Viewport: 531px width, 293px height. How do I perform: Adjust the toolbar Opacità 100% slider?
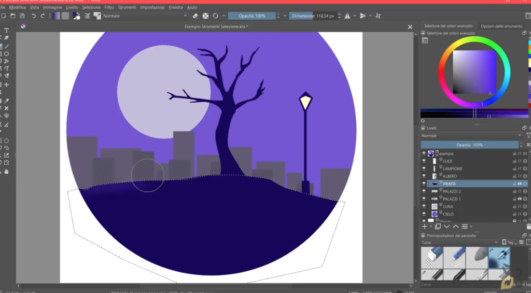point(251,16)
